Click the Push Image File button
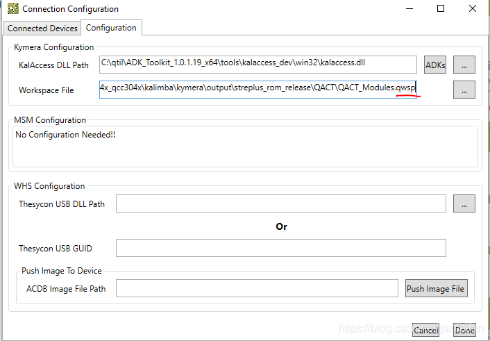The height and width of the screenshot is (341, 490). [x=437, y=288]
